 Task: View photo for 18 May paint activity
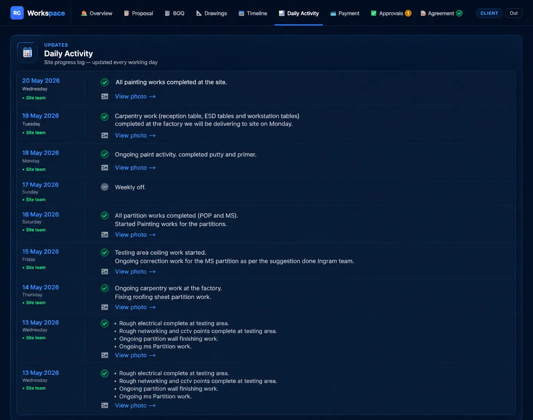[x=135, y=168]
